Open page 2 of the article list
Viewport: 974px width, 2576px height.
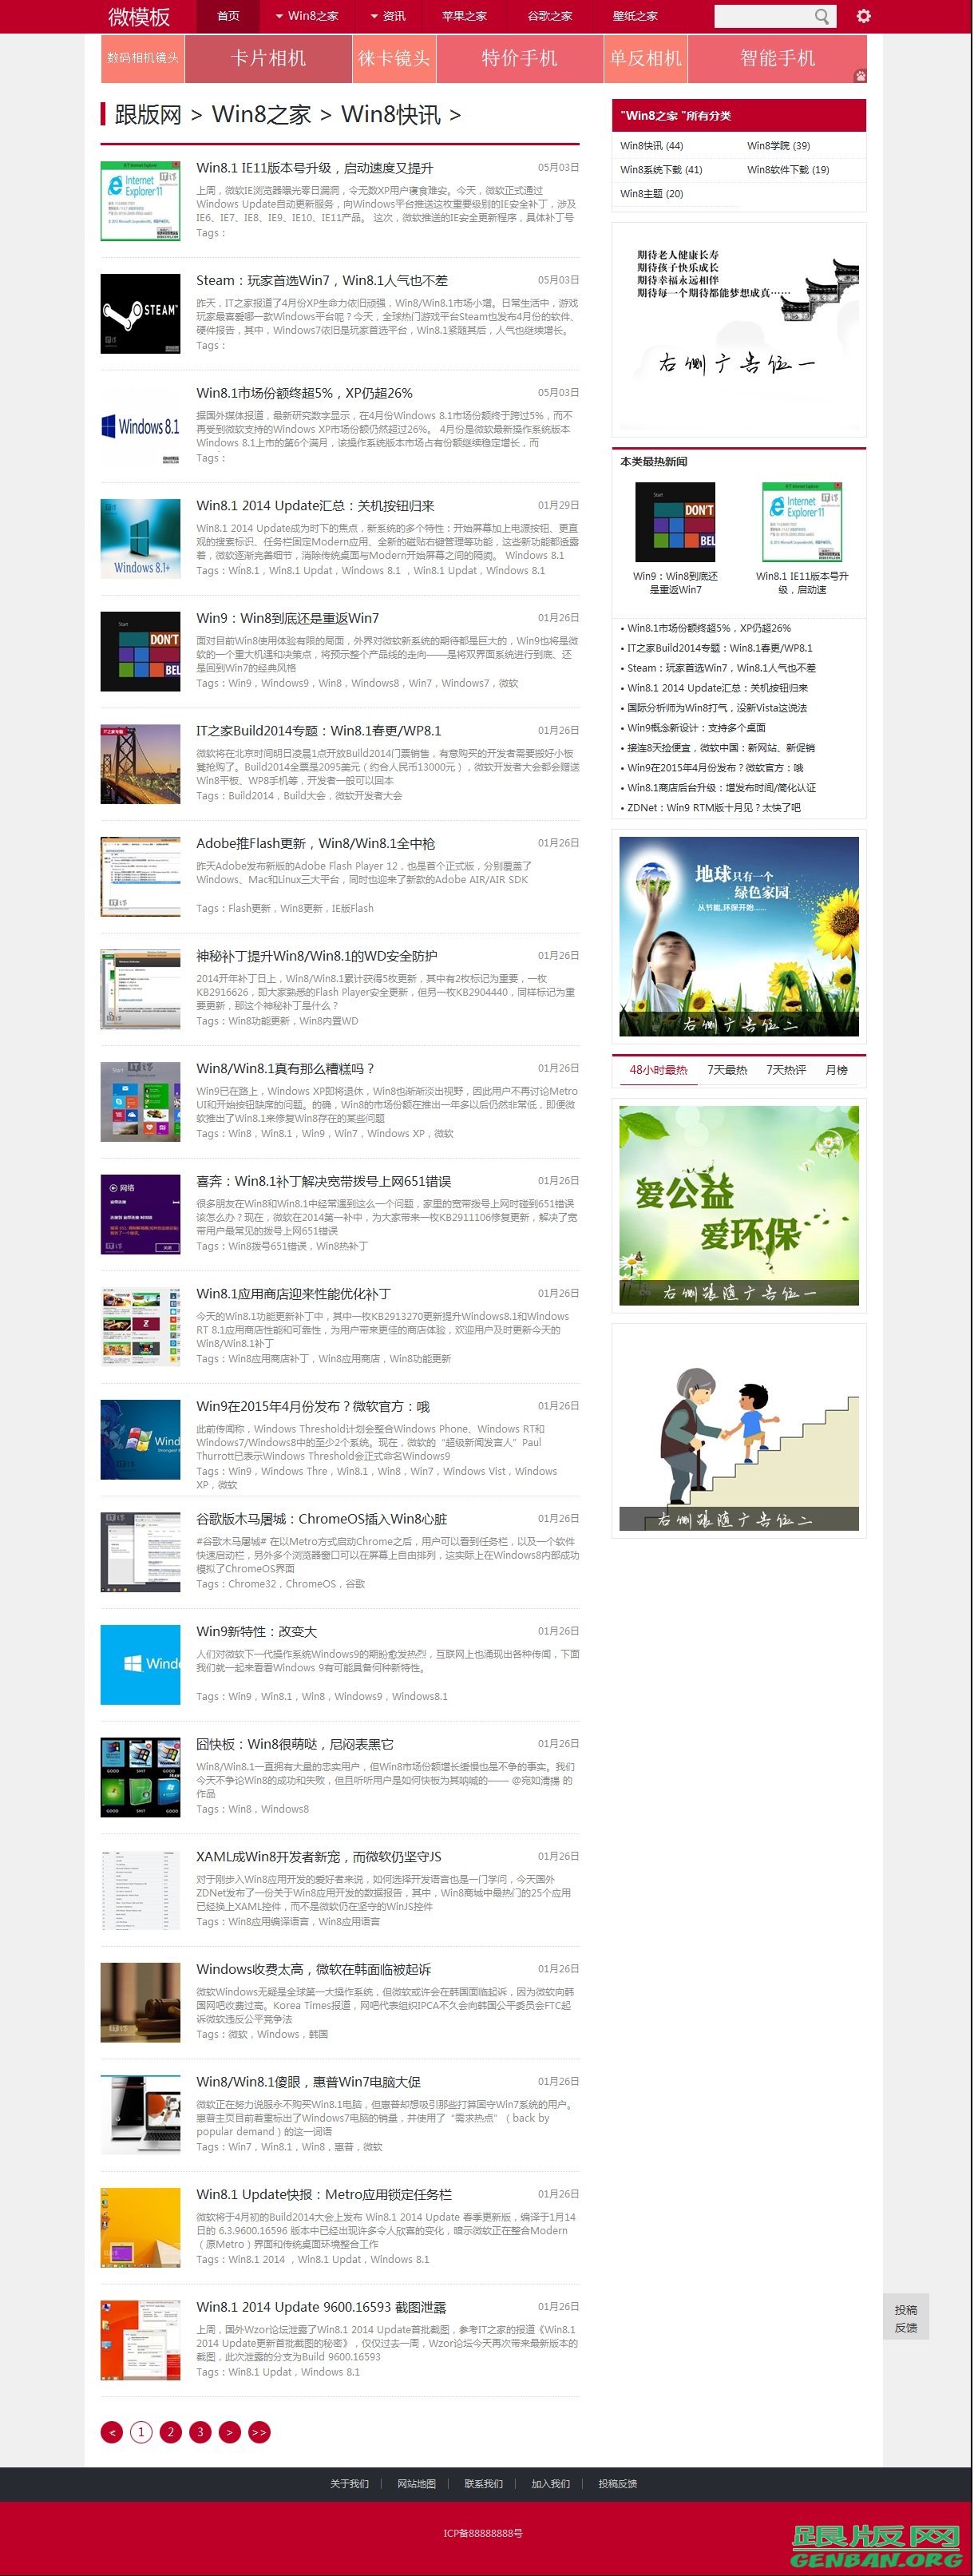pos(171,2432)
